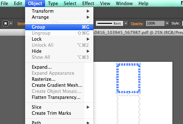
Task: Choose Expand... menu item
Action: pos(59,67)
